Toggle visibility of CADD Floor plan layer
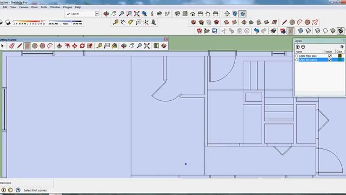346x195 pixels. coord(330,56)
